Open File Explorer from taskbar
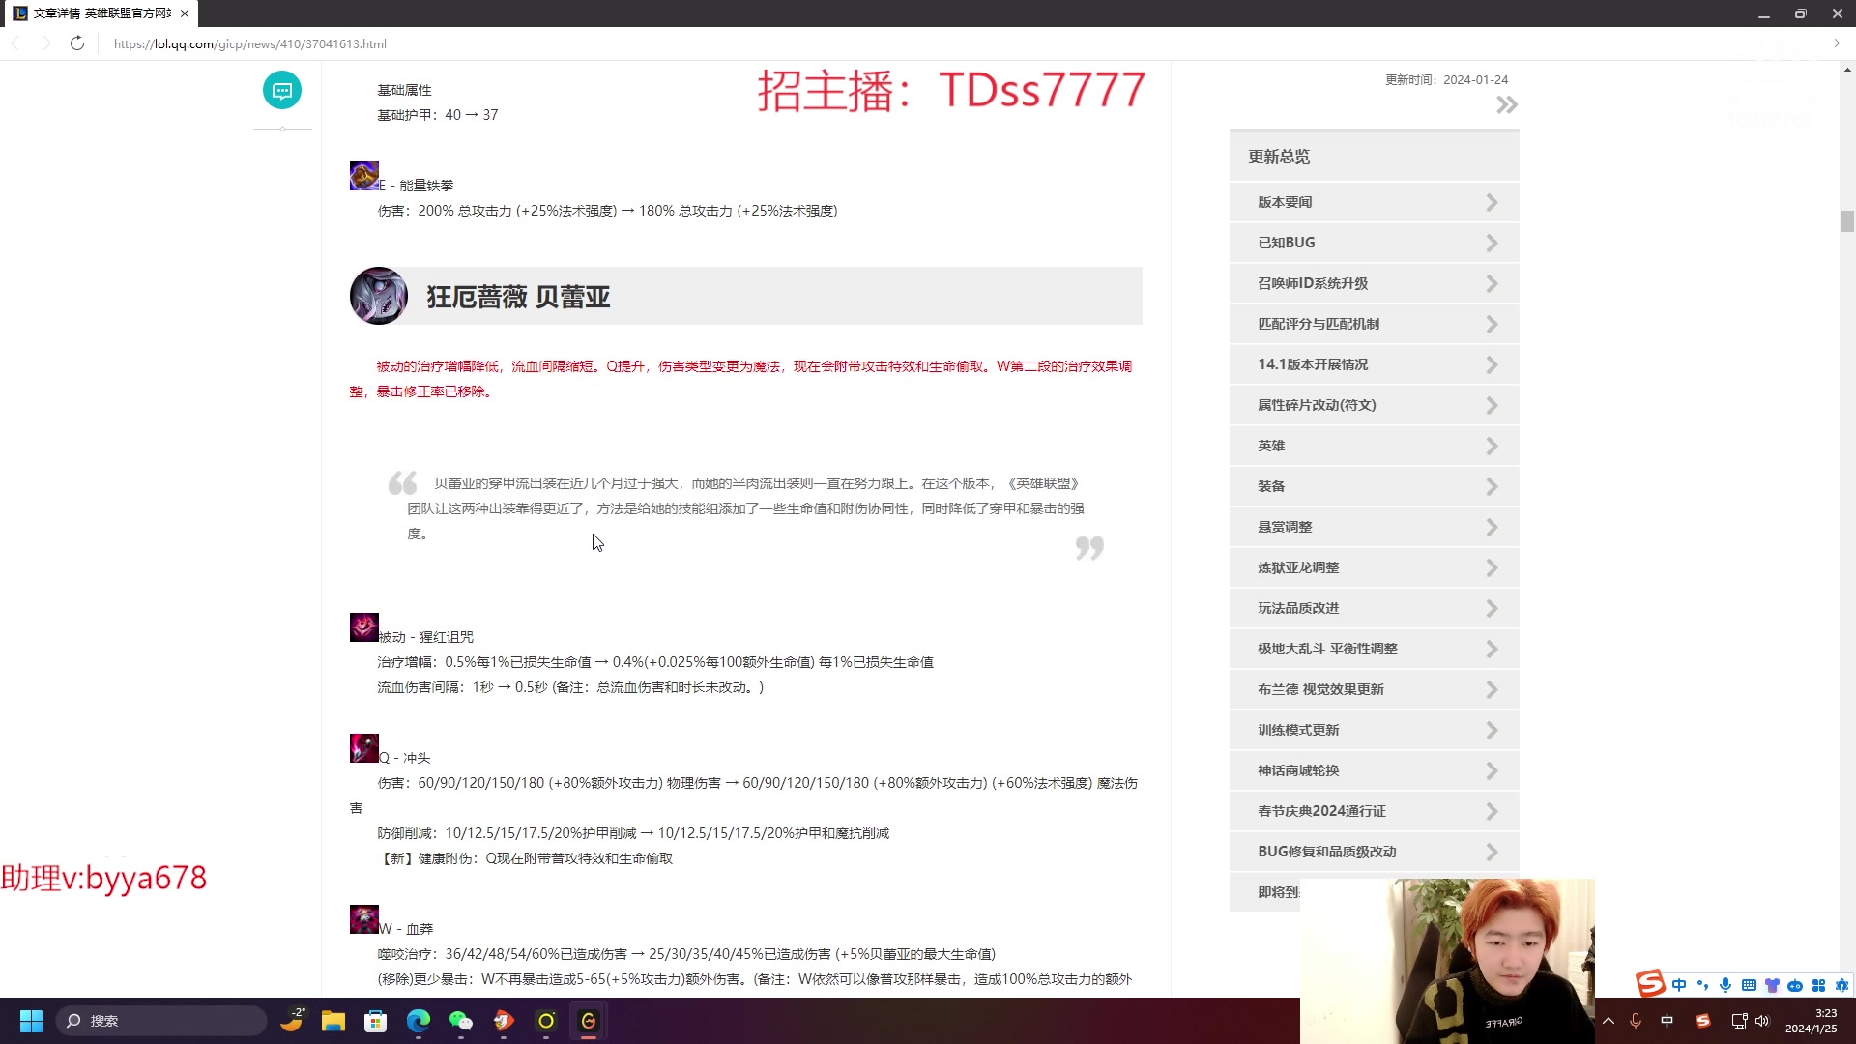The image size is (1856, 1044). coord(333,1021)
